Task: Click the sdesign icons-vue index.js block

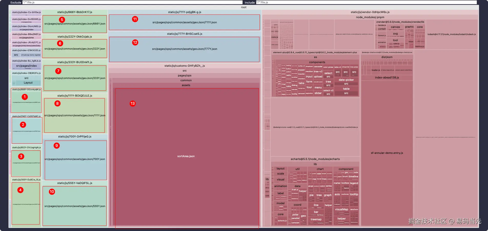Action: [x=315, y=127]
